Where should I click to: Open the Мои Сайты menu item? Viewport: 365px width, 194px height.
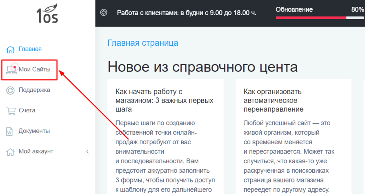point(34,69)
